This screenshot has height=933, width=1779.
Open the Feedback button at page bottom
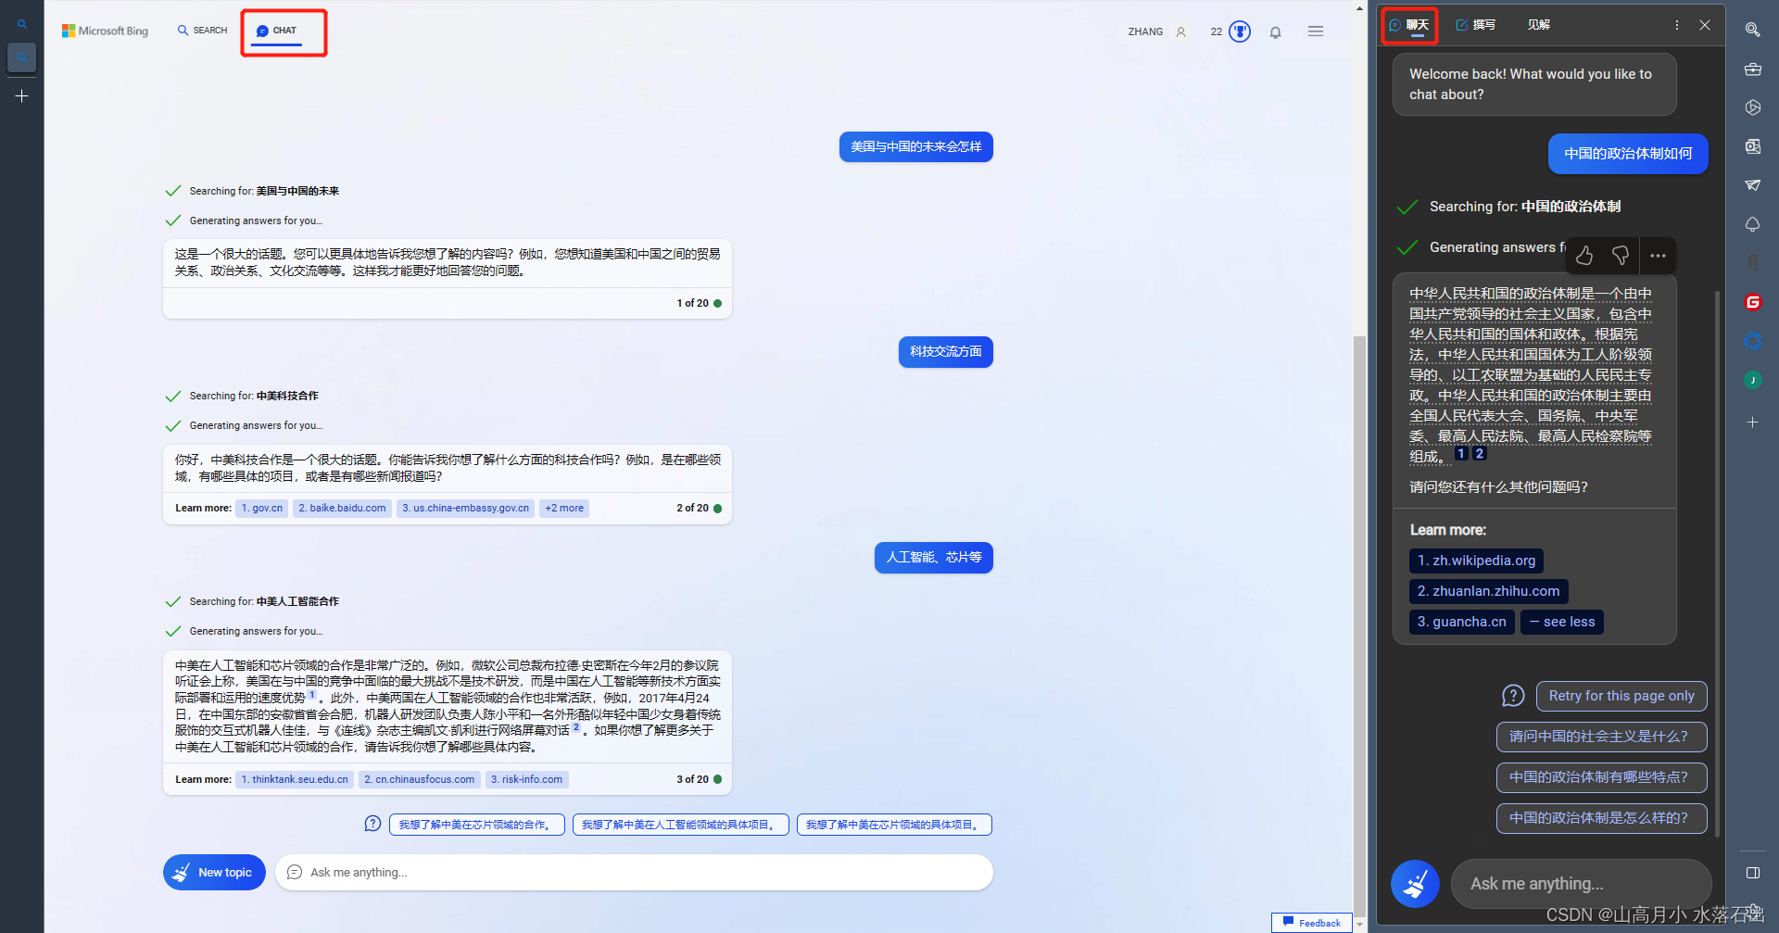[1312, 923]
